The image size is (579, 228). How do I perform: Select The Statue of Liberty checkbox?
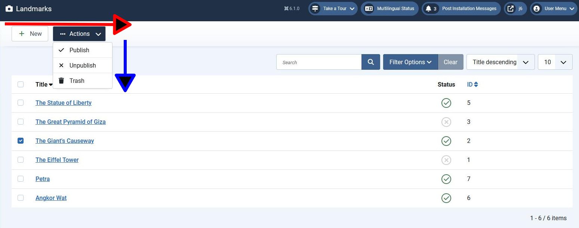pyautogui.click(x=21, y=103)
